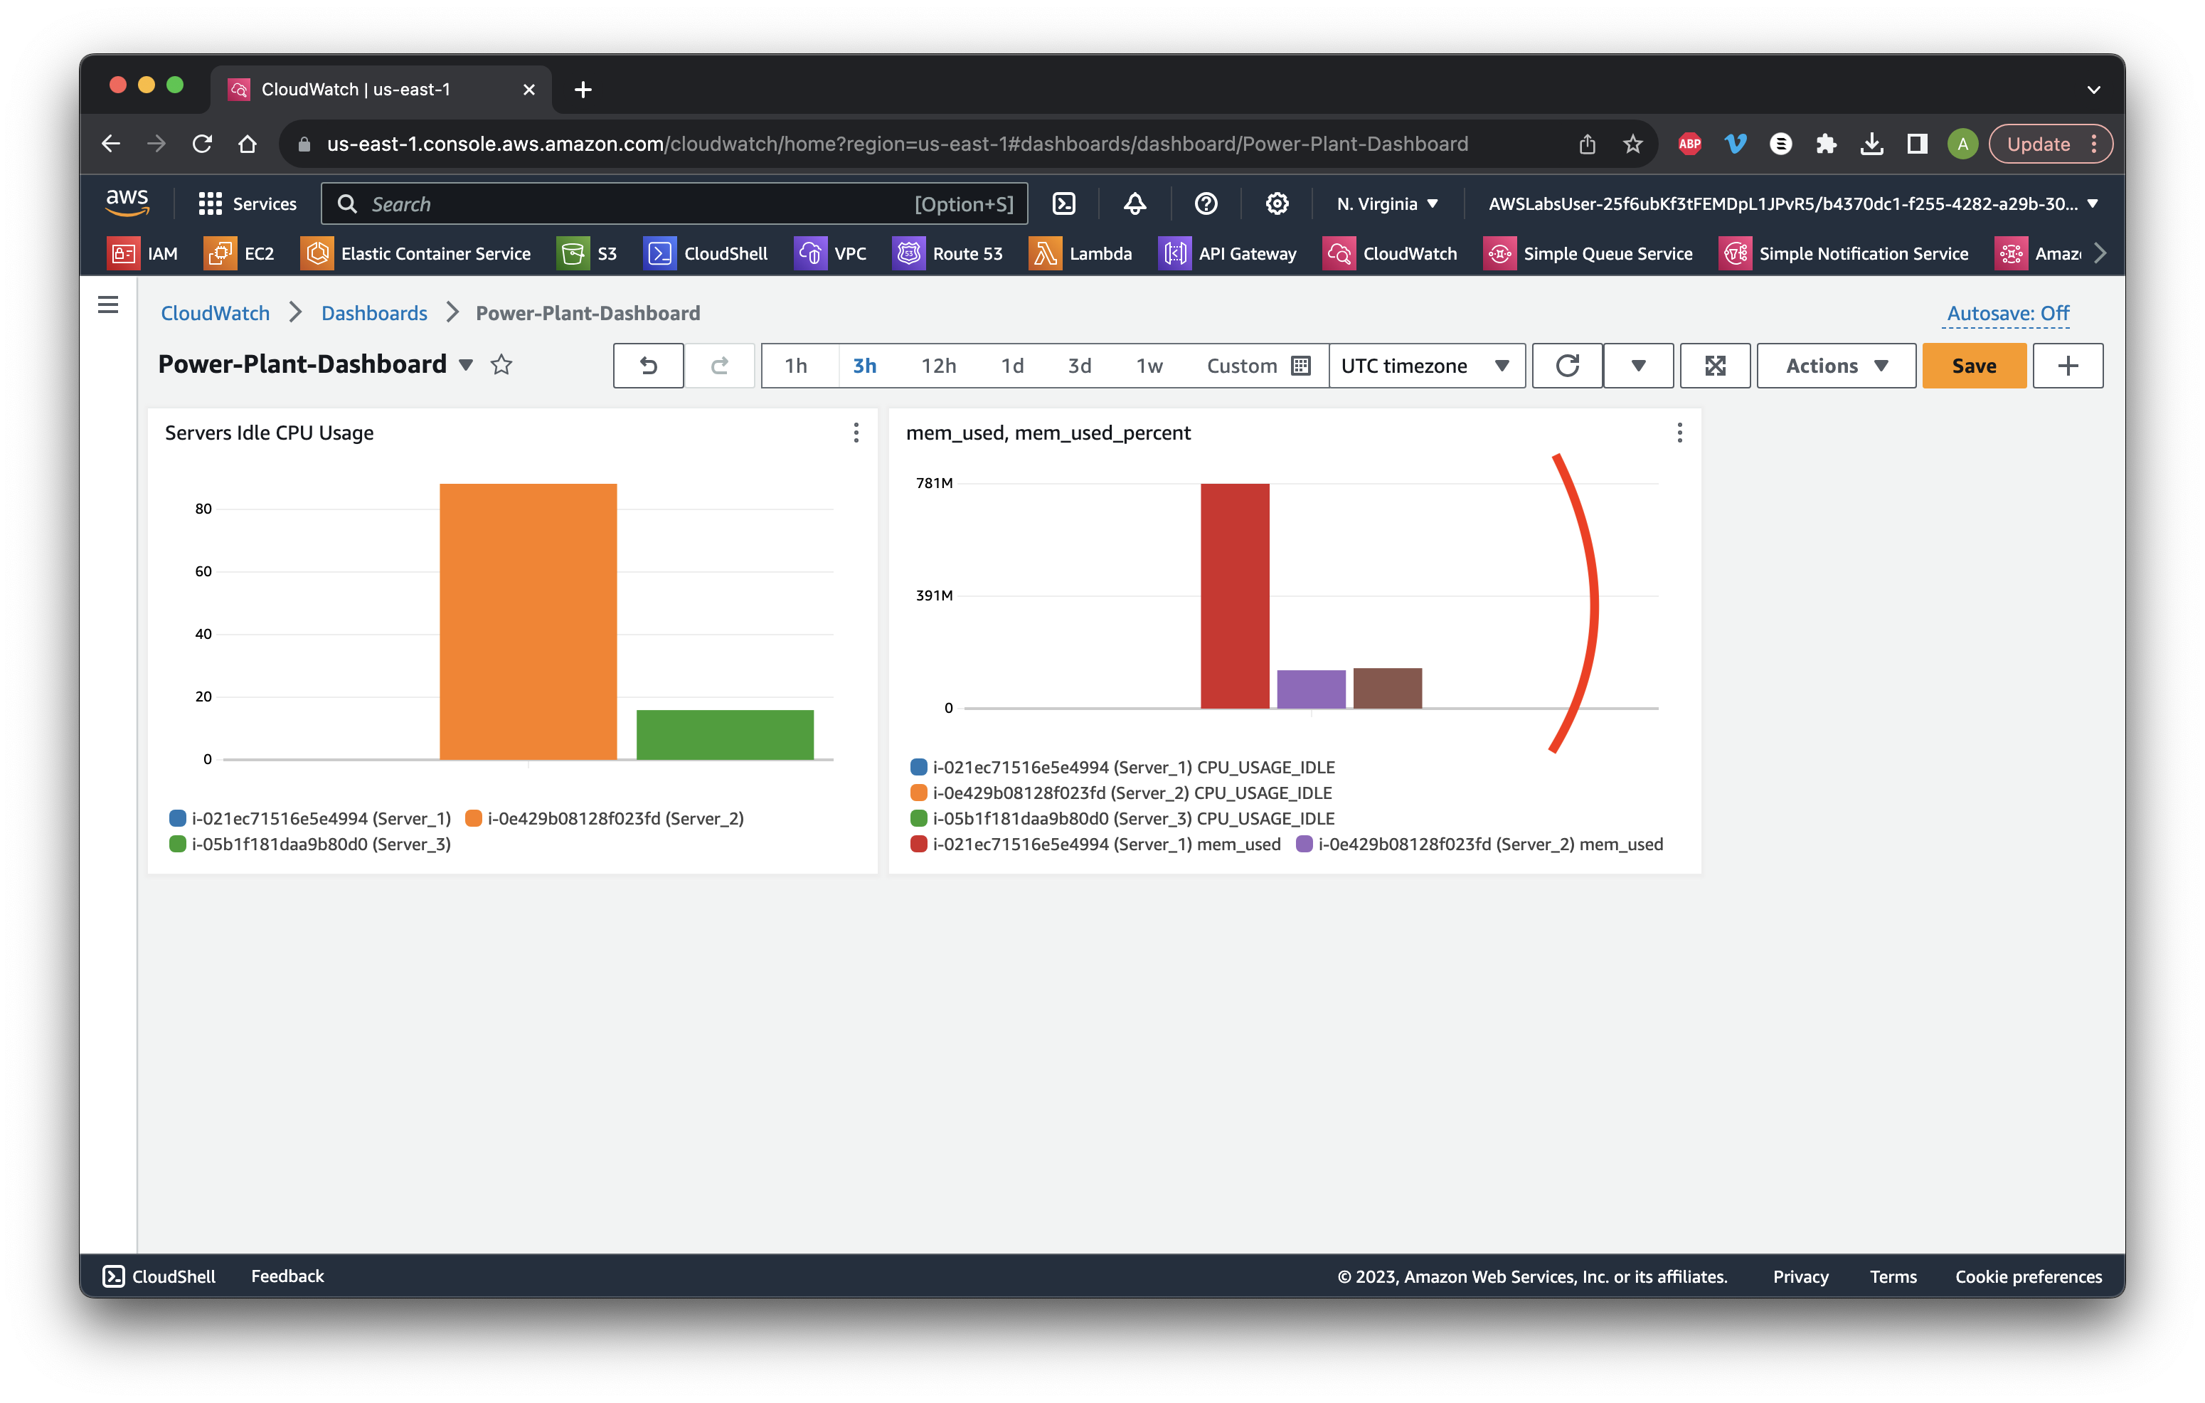Open the Custom time range picker
2205x1403 pixels.
(x=1258, y=366)
